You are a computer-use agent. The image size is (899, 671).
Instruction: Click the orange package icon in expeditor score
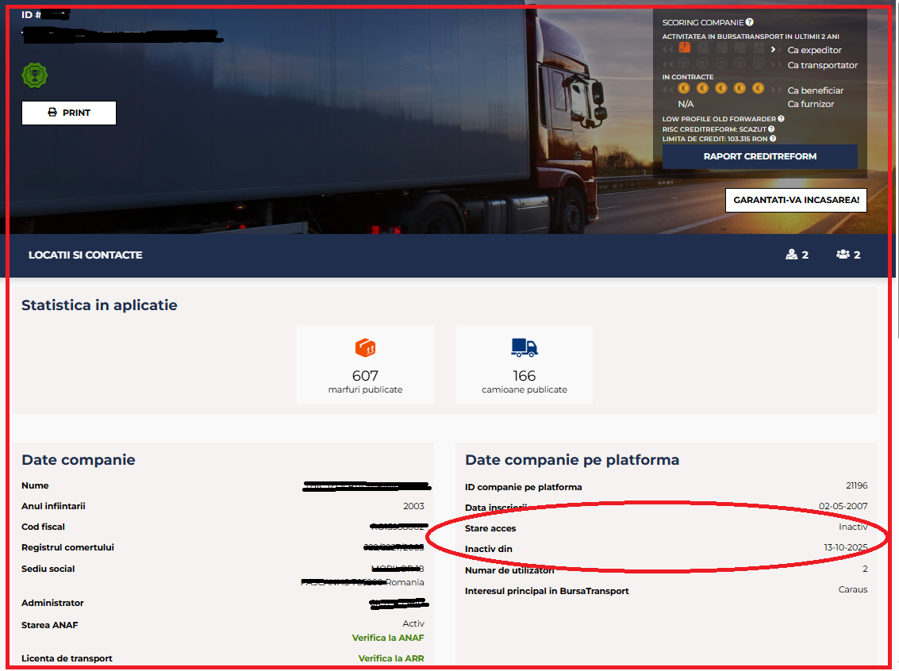[685, 49]
